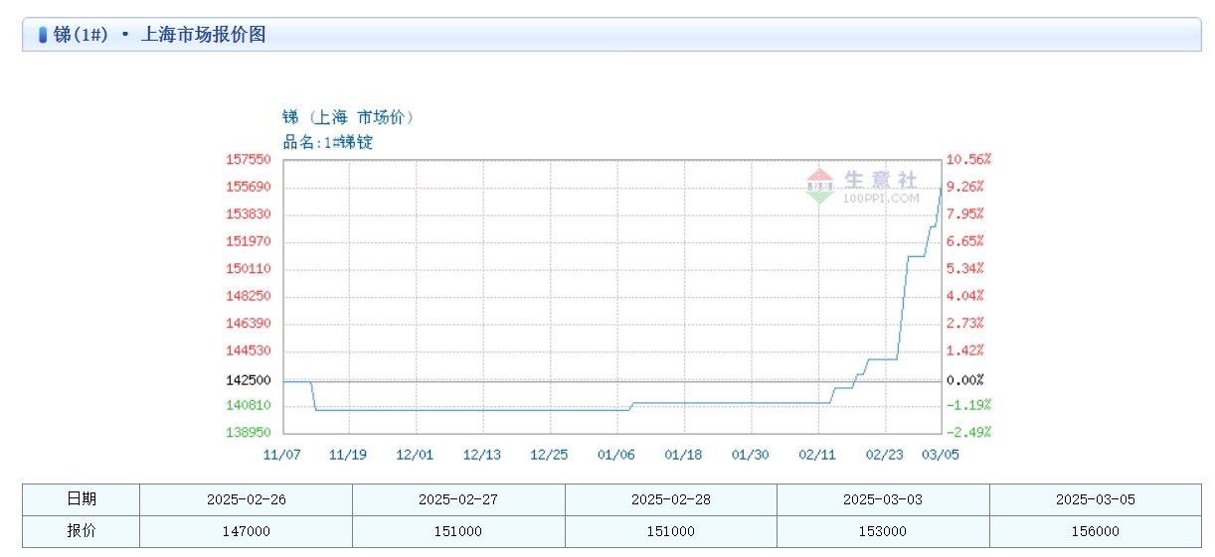Click the 153000 price table cell
Image resolution: width=1215 pixels, height=557 pixels.
tap(882, 531)
